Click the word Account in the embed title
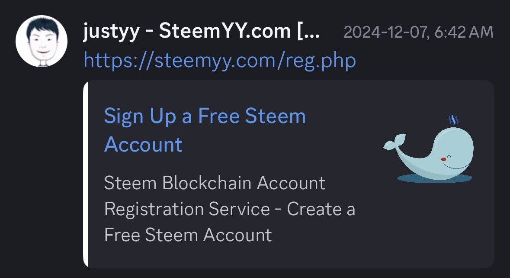This screenshot has width=510, height=278. coord(143,144)
